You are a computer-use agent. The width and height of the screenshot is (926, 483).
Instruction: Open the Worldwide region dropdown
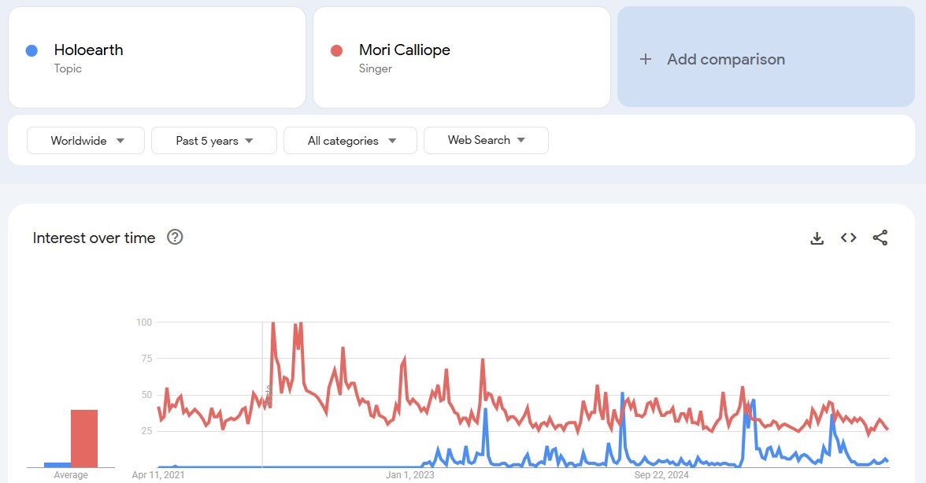86,141
